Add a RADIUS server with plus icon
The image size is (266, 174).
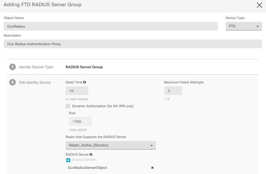68,160
